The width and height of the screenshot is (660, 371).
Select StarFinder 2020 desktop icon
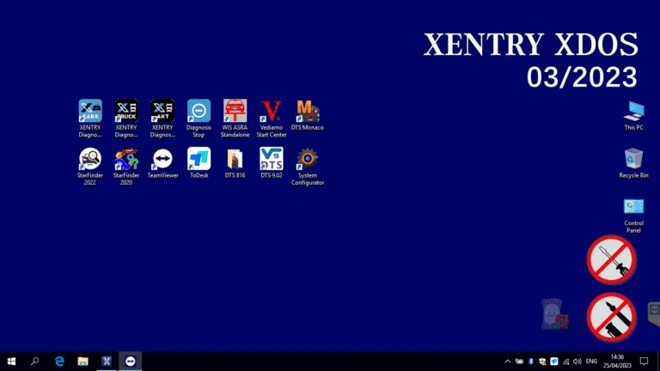coord(126,160)
